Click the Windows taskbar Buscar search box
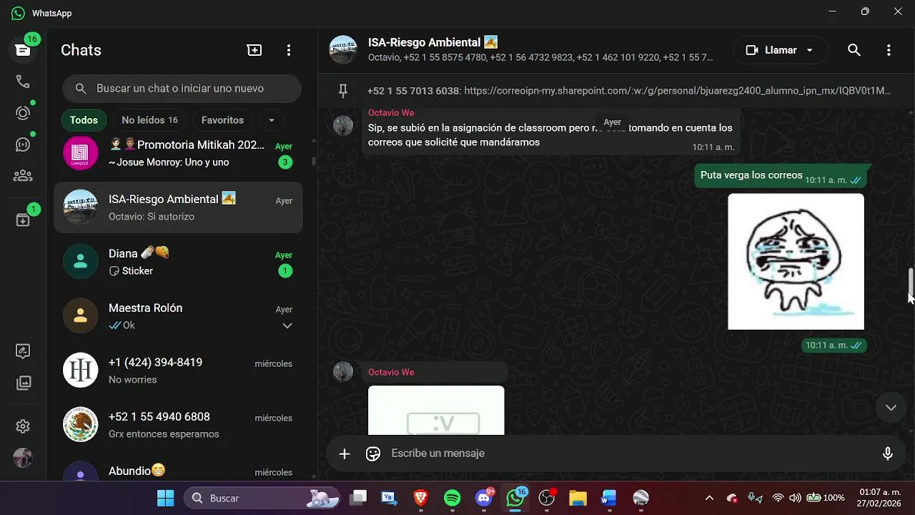The image size is (915, 515). pyautogui.click(x=261, y=498)
